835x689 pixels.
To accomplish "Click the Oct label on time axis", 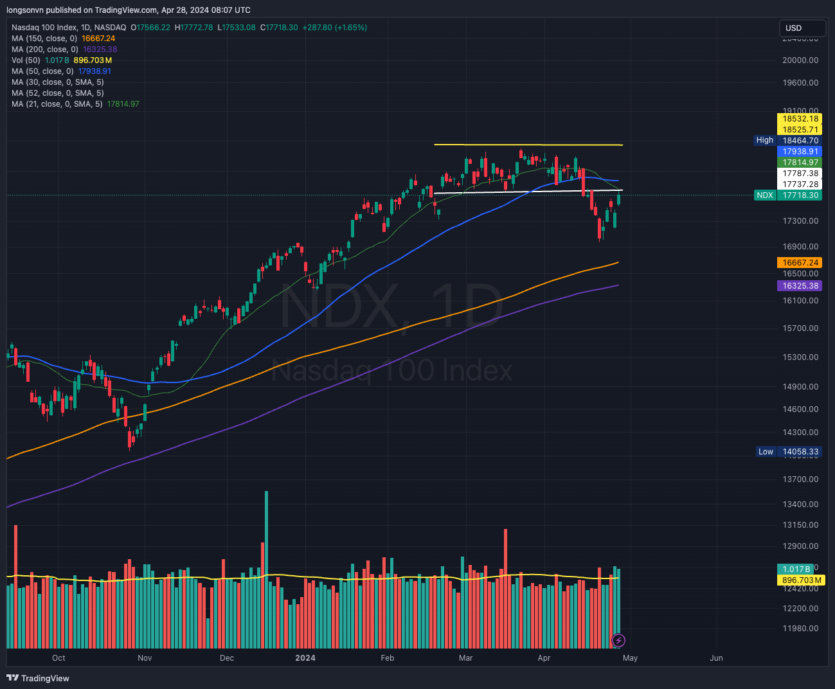I will pyautogui.click(x=58, y=658).
